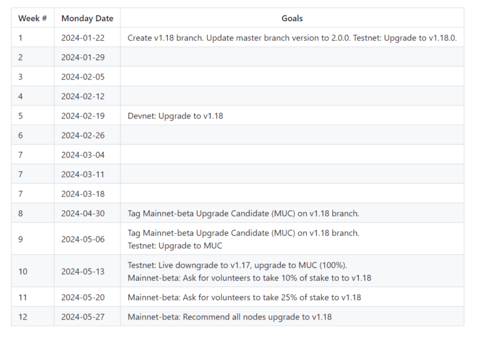Select the date cell 2024-01-22
The width and height of the screenshot is (477, 338).
coord(83,38)
